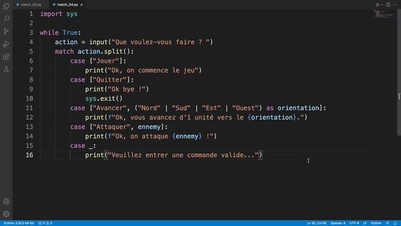Split the editor to the right

coord(388,4)
